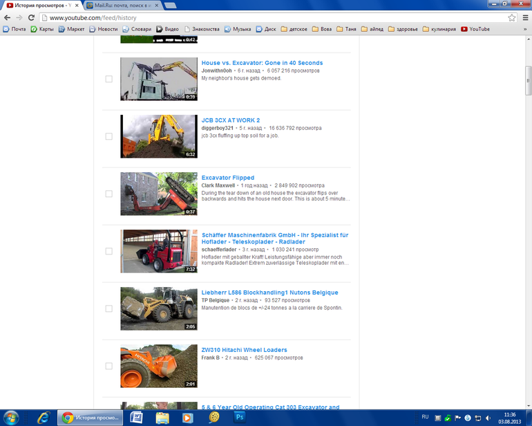
Task: Visit the Clark Maxwell channel
Action: (218, 185)
